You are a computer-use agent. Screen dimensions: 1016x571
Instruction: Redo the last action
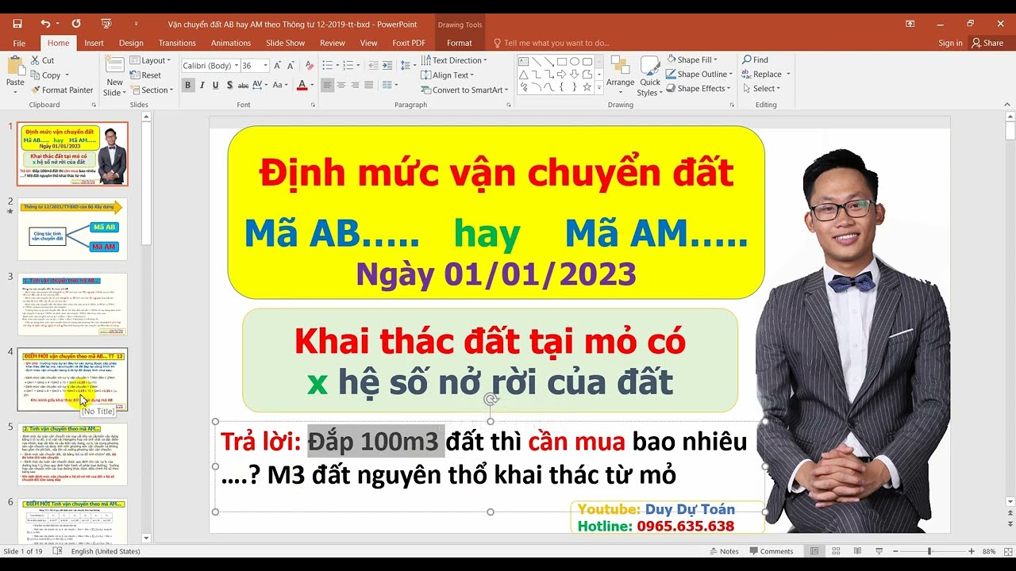point(76,24)
